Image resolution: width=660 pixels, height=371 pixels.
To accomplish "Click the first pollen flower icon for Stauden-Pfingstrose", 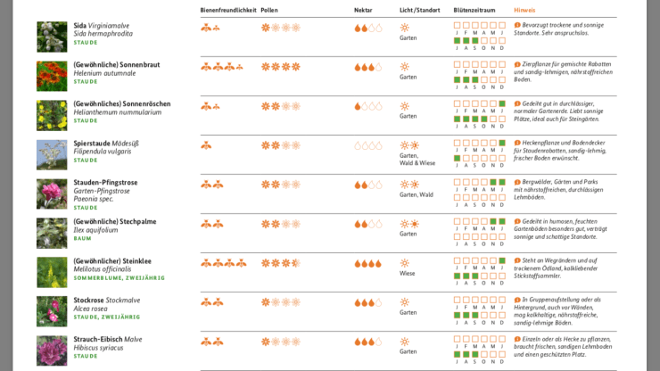I will click(265, 185).
